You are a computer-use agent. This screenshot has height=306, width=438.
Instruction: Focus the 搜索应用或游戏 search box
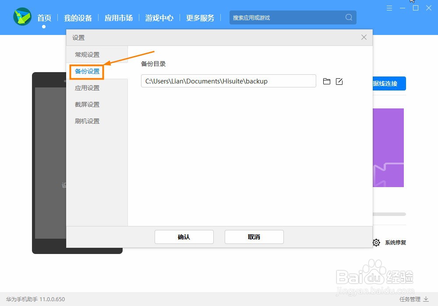click(x=293, y=17)
